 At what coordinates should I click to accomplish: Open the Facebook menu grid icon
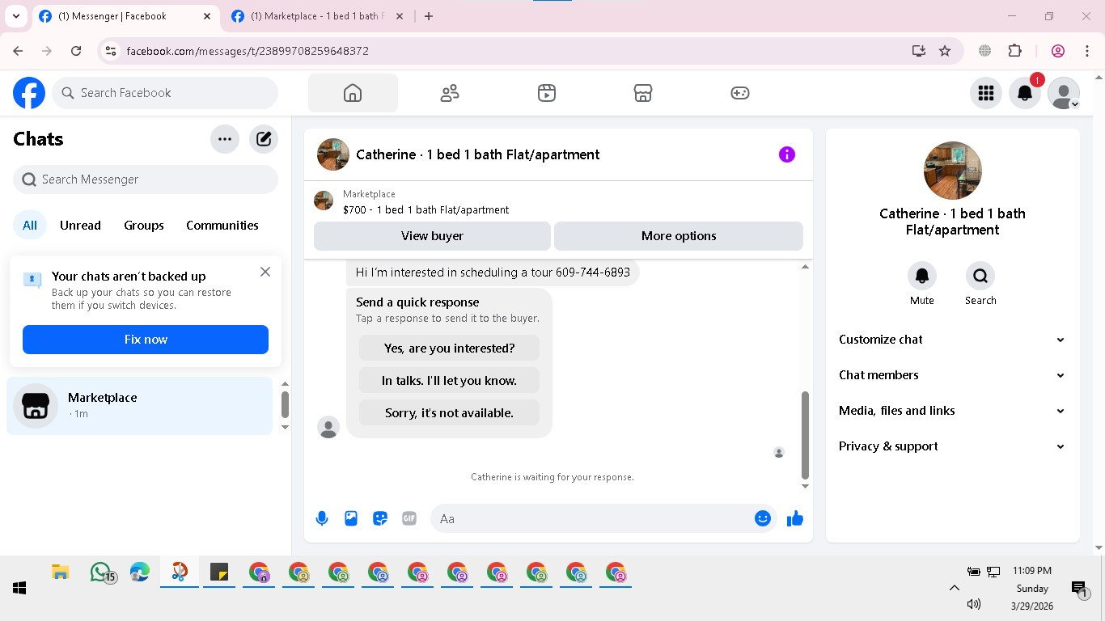pos(986,93)
